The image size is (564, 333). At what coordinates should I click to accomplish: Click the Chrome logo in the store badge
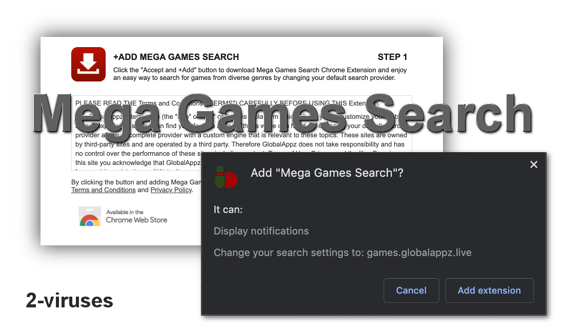point(89,217)
